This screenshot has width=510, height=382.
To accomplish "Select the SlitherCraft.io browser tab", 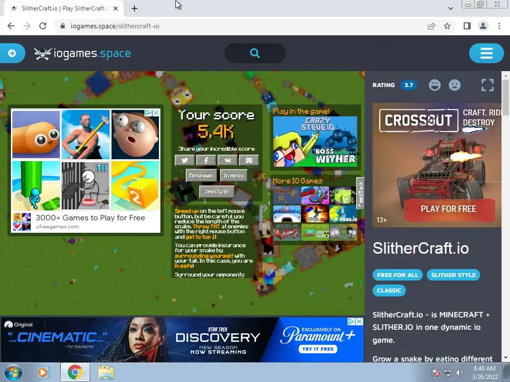I will tap(64, 8).
